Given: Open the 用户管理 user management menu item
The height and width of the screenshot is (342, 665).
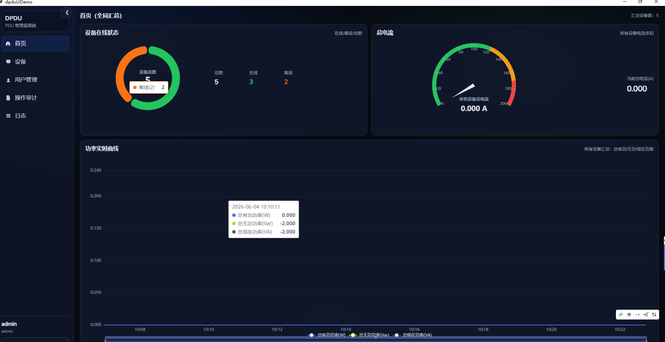Looking at the screenshot, I should pyautogui.click(x=35, y=80).
